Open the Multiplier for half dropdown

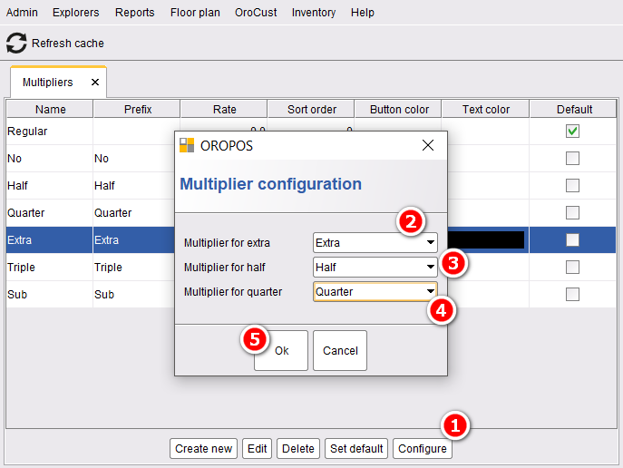[x=375, y=268]
